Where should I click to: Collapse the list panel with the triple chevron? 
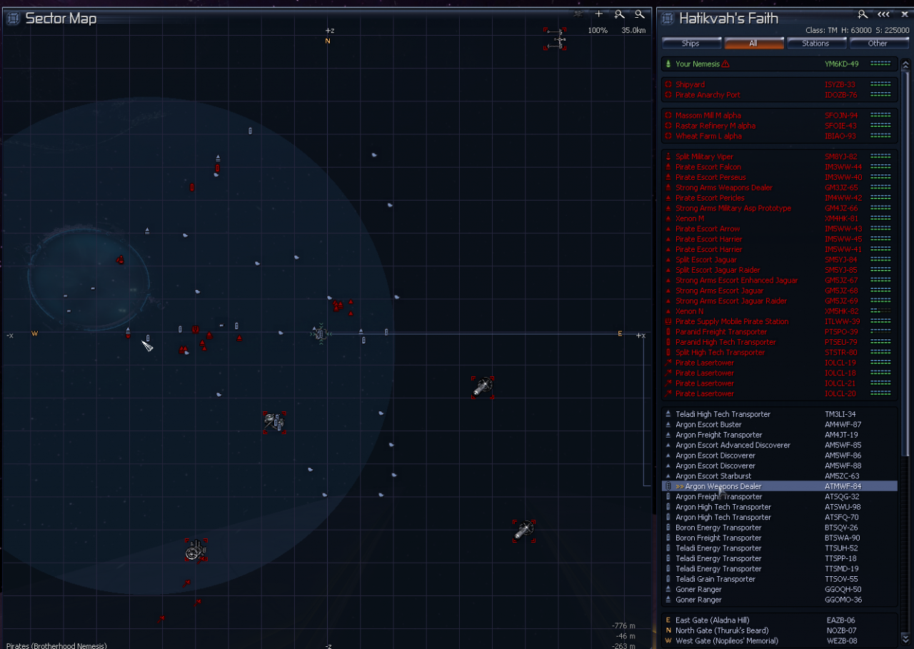point(883,14)
